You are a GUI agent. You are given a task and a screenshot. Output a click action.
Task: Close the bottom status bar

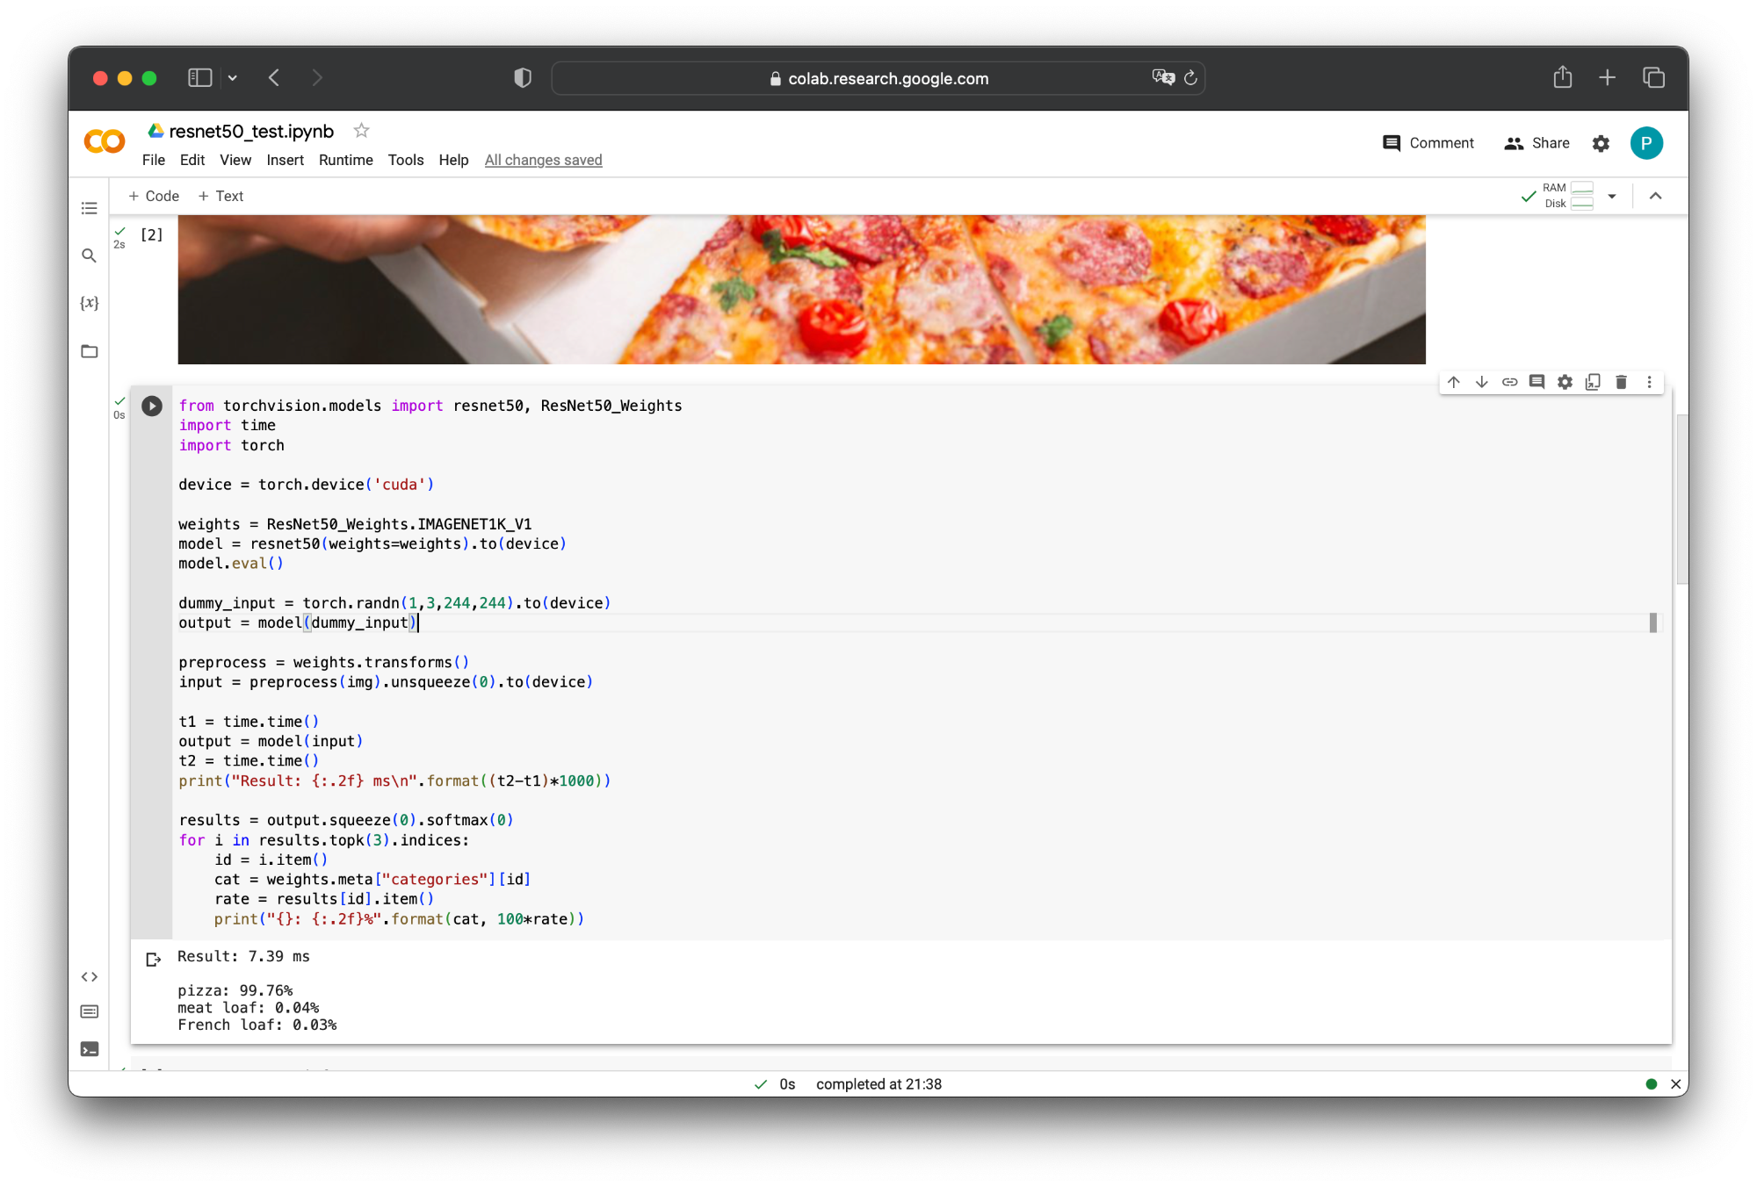[1675, 1084]
